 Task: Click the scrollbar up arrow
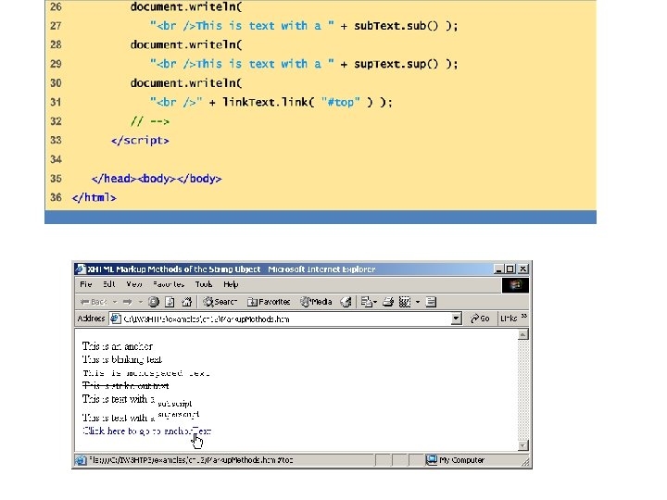click(x=523, y=334)
